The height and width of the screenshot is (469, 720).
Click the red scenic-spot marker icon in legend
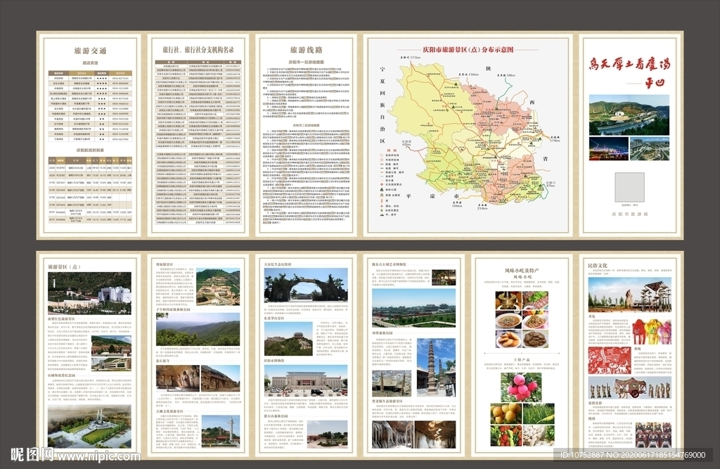coord(380,184)
